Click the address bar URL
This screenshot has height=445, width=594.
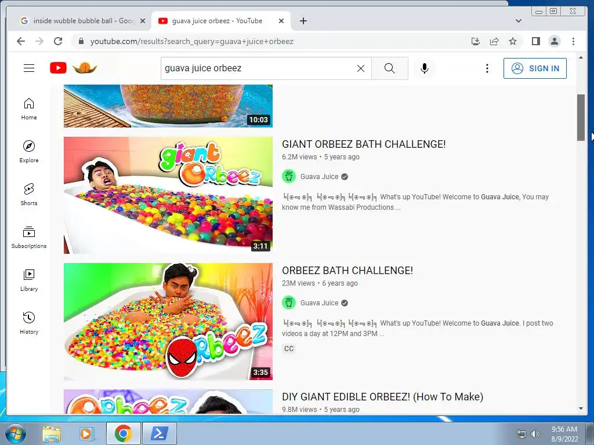[x=191, y=41]
